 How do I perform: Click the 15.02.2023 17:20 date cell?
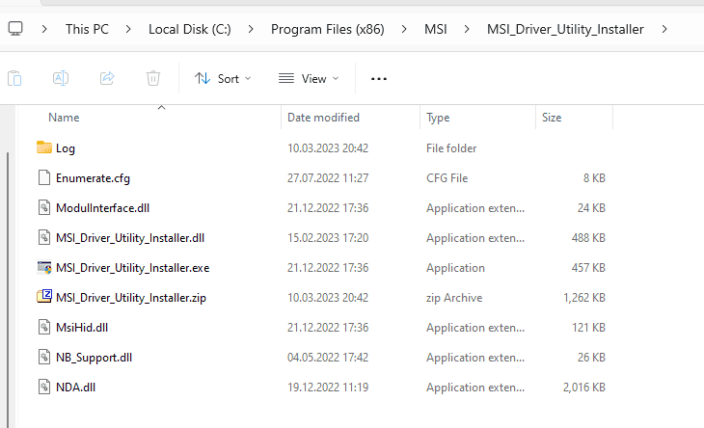(x=328, y=238)
